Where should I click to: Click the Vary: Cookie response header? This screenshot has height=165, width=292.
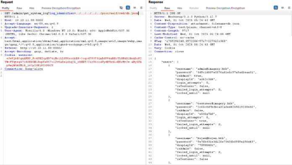164,48
